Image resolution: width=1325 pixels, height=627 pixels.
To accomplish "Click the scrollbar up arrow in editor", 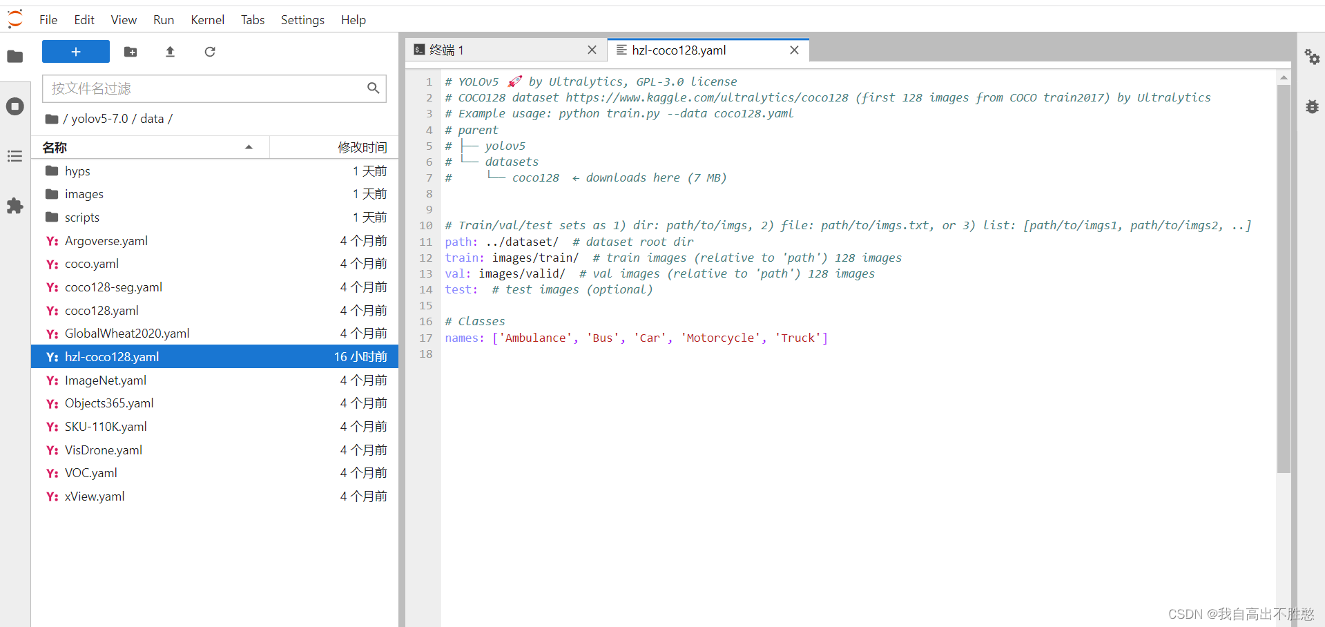I will (x=1284, y=77).
